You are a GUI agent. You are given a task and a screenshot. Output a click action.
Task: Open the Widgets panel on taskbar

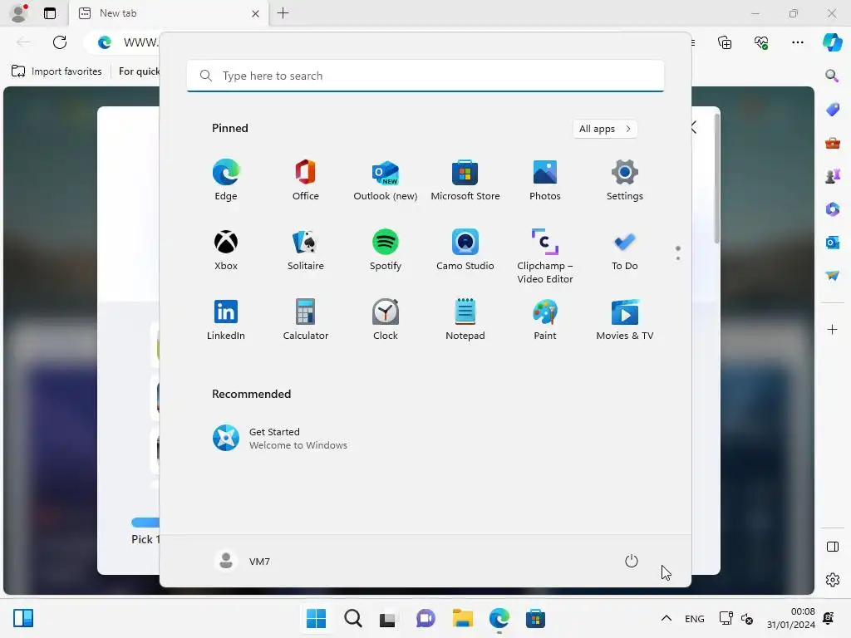pos(23,618)
